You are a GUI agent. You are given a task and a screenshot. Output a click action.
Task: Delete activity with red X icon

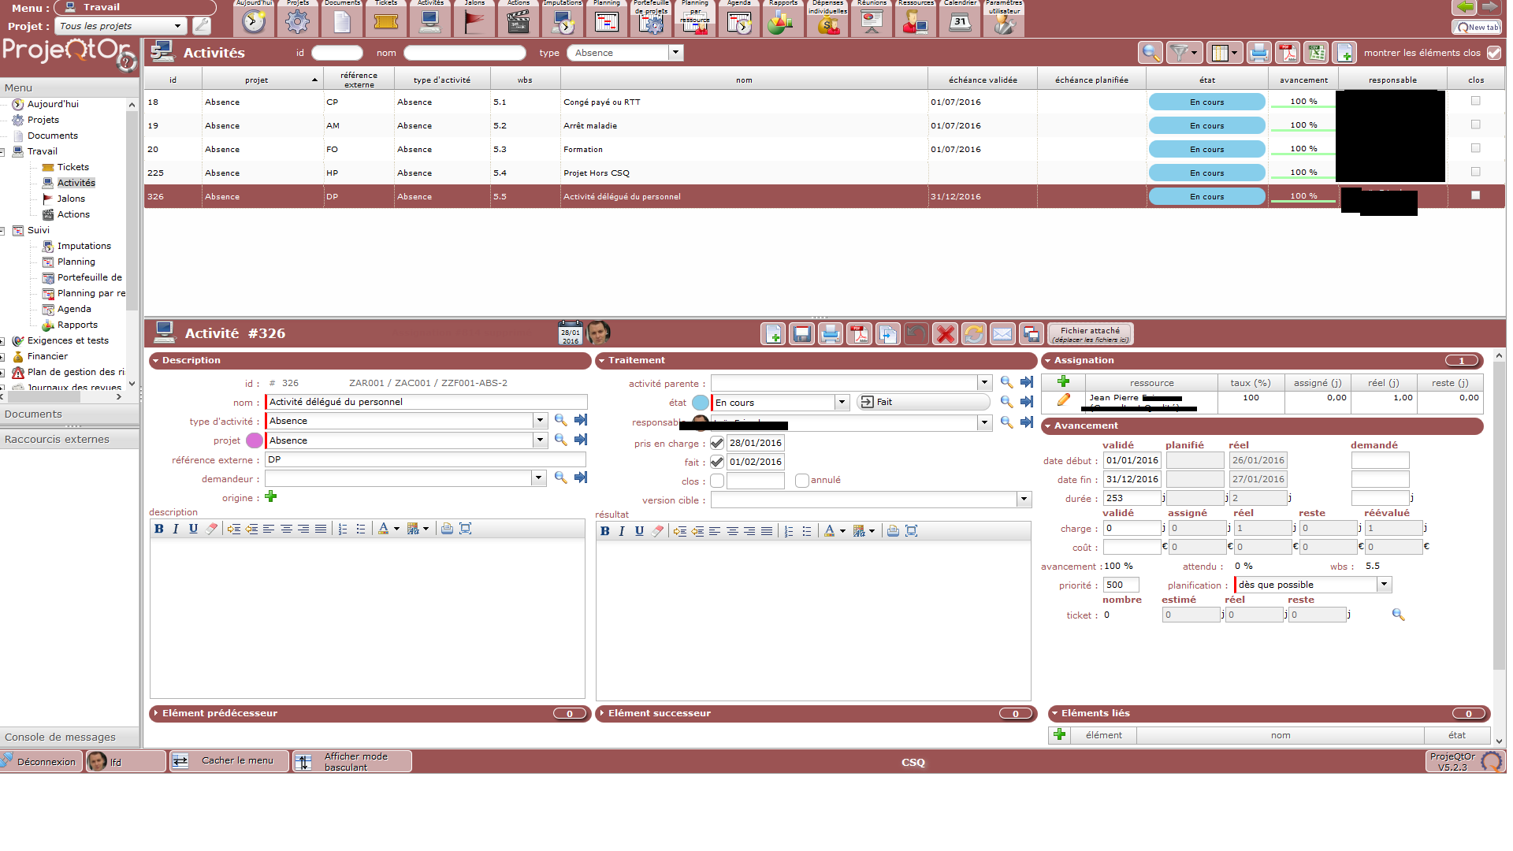pyautogui.click(x=945, y=334)
